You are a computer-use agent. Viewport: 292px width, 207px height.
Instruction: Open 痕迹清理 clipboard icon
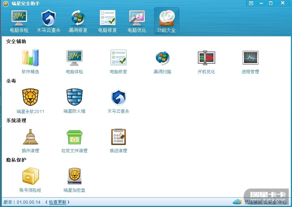click(119, 137)
